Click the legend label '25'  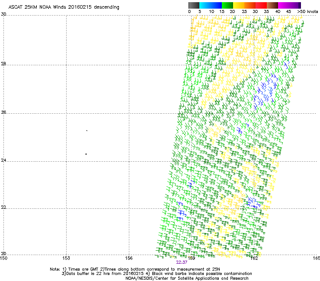(244, 12)
